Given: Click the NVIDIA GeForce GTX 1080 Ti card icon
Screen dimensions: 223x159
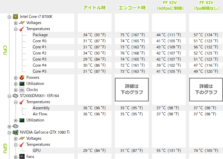Looking at the screenshot, I should [16, 132].
